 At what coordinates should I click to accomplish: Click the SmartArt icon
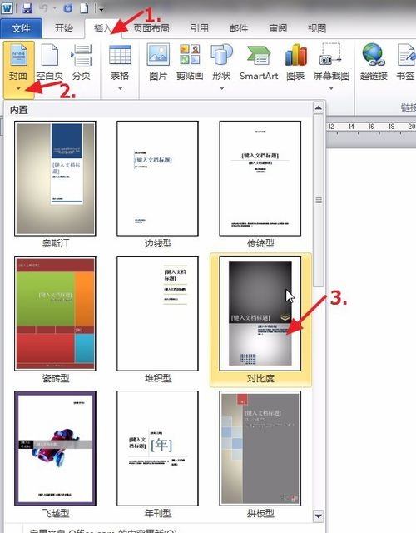(x=259, y=56)
